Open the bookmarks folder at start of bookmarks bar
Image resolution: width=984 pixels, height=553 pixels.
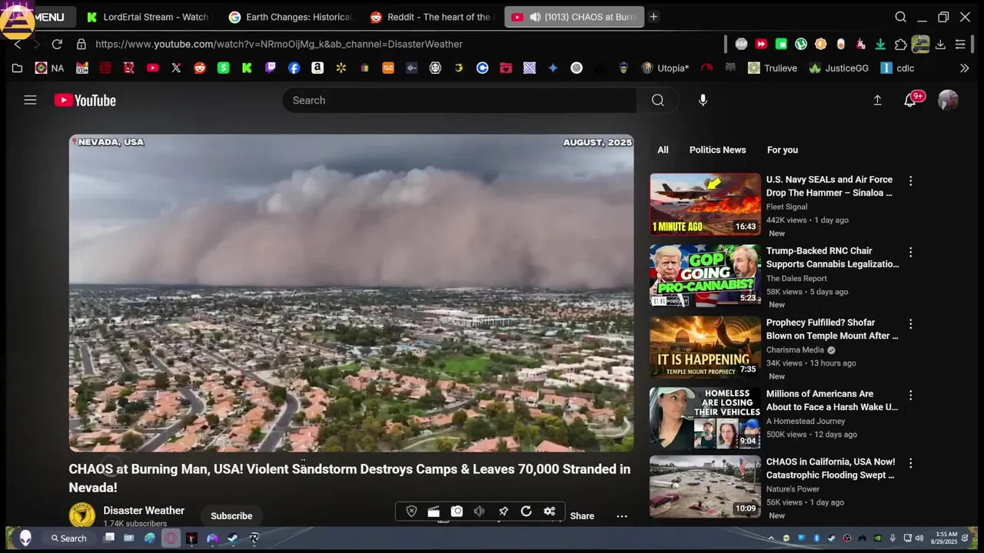[x=17, y=68]
